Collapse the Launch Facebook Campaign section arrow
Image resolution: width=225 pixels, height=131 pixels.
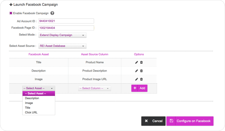click(x=11, y=5)
